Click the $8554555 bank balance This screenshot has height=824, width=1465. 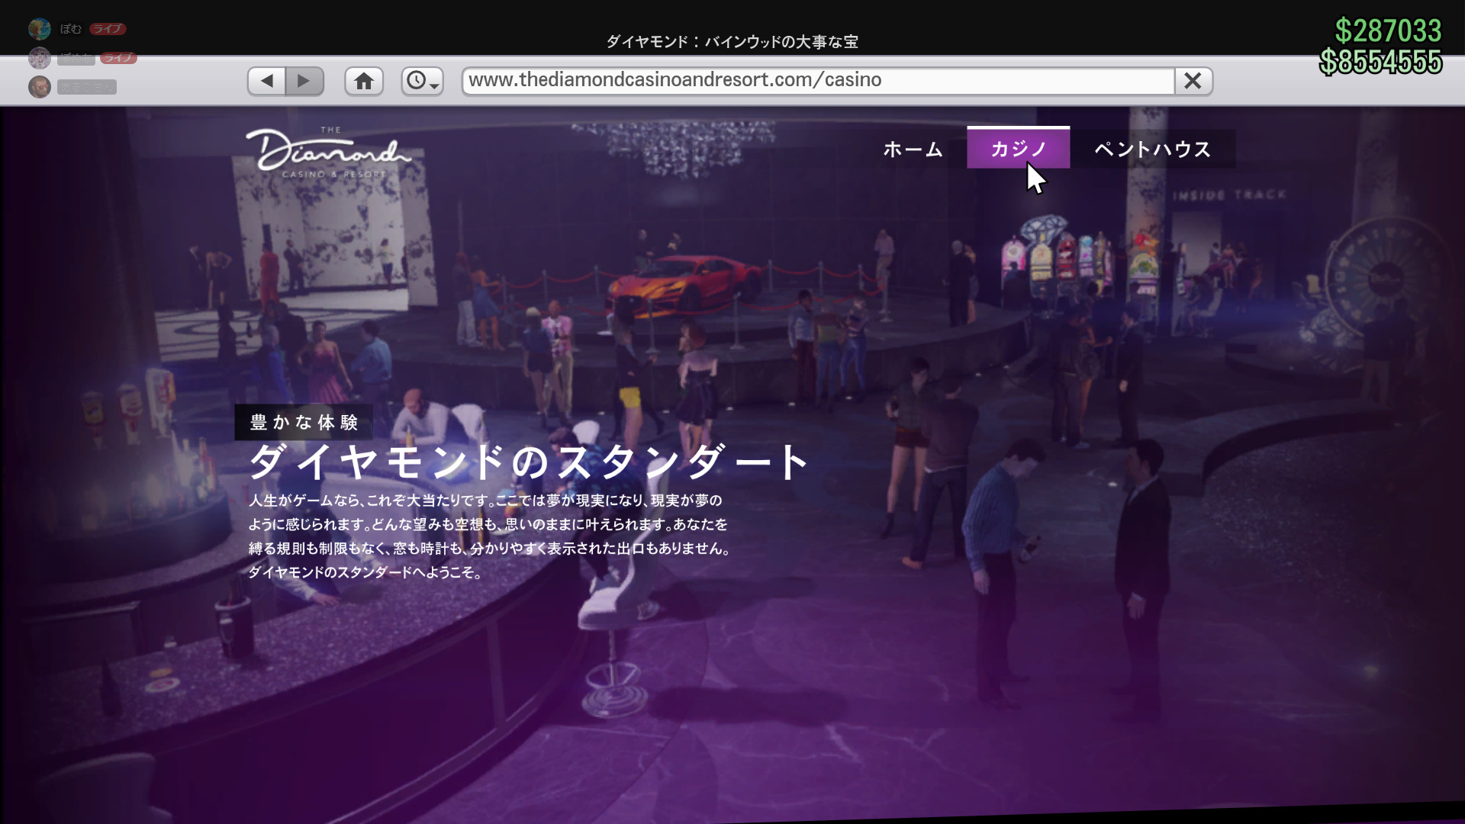click(x=1380, y=62)
